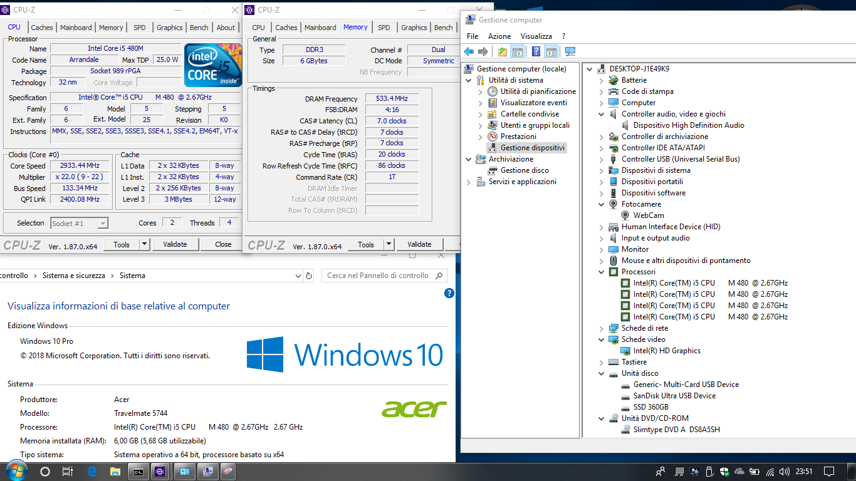Collapse the Unità disco category

point(602,373)
